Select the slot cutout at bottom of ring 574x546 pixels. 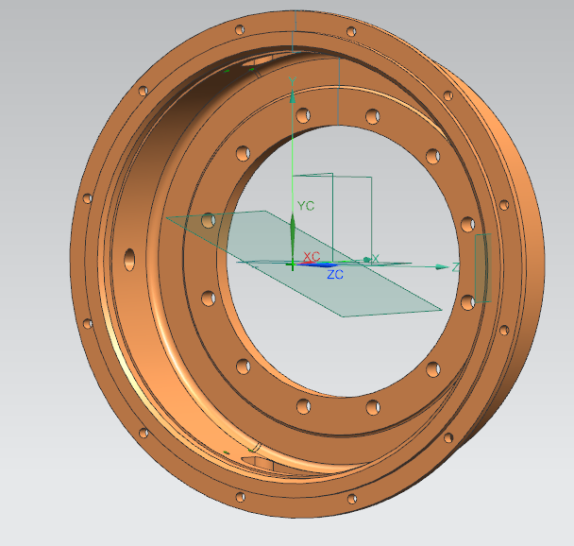point(258,463)
